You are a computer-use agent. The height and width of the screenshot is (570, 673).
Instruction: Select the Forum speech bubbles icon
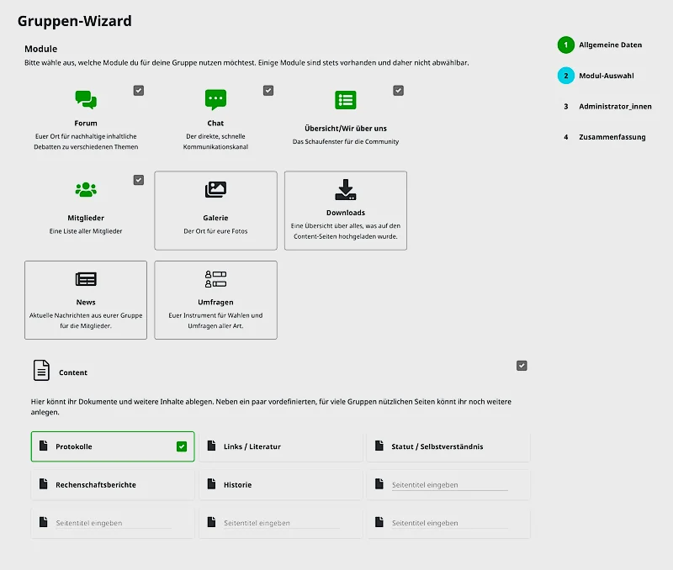click(86, 101)
